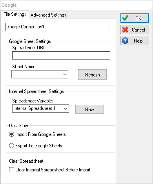This screenshot has height=184, width=153.
Task: Open the Sheet Name dropdown
Action: [x=40, y=74]
